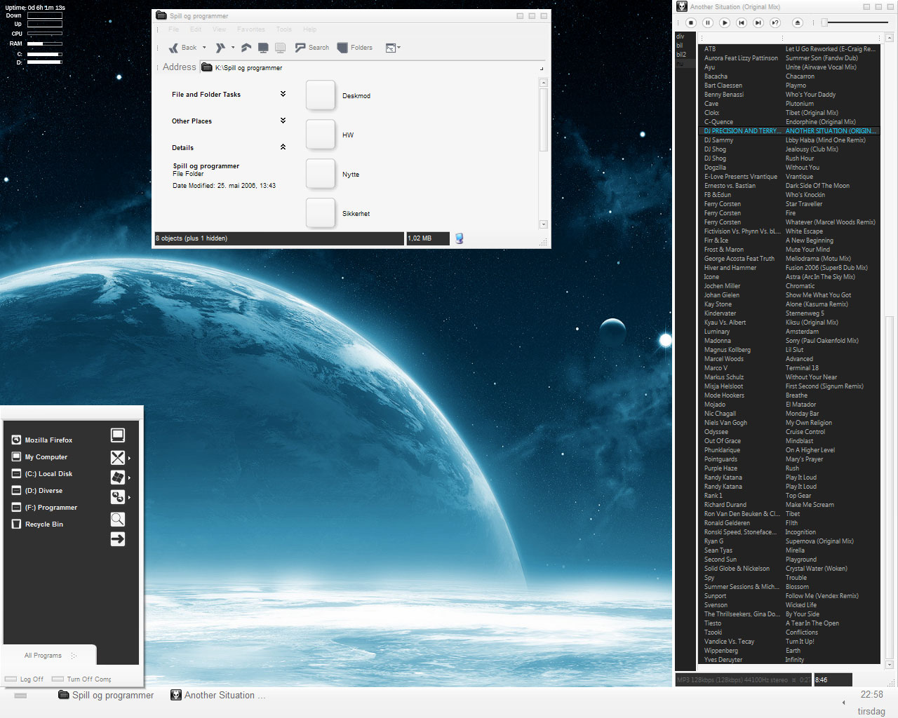
Task: Click the playback seek slider handle
Action: [825, 22]
